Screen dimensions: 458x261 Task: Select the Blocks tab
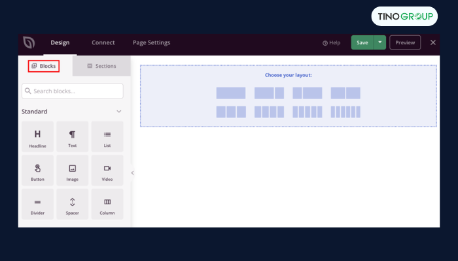pyautogui.click(x=44, y=66)
